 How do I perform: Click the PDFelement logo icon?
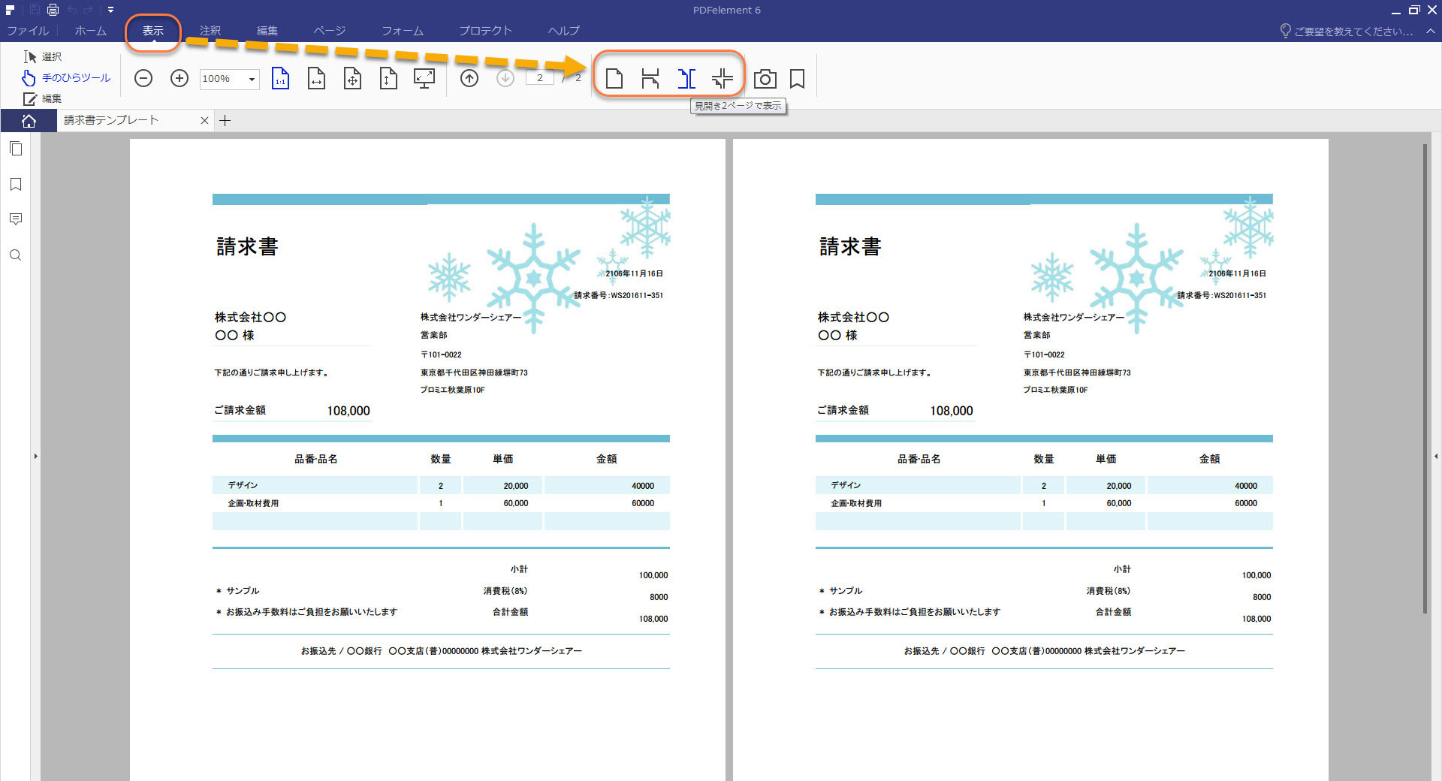coord(11,10)
